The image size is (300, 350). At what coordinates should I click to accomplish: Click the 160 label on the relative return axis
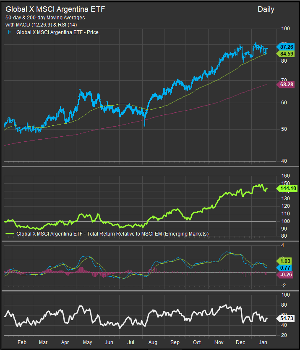point(286,176)
